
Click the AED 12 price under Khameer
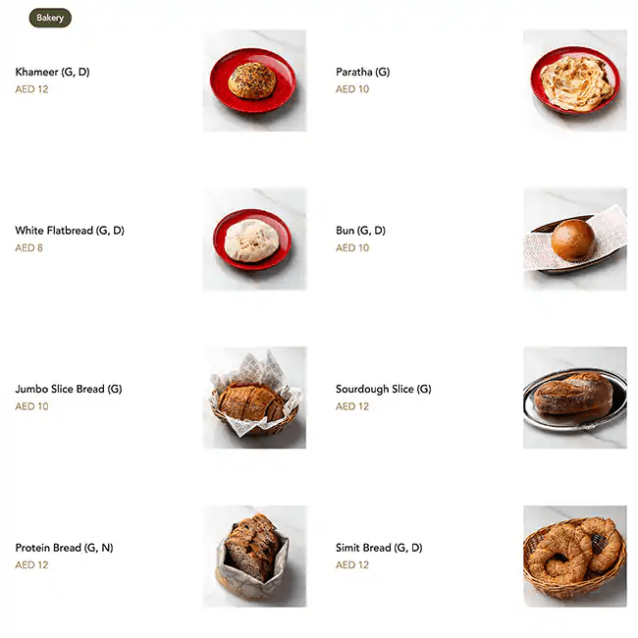[x=31, y=89]
